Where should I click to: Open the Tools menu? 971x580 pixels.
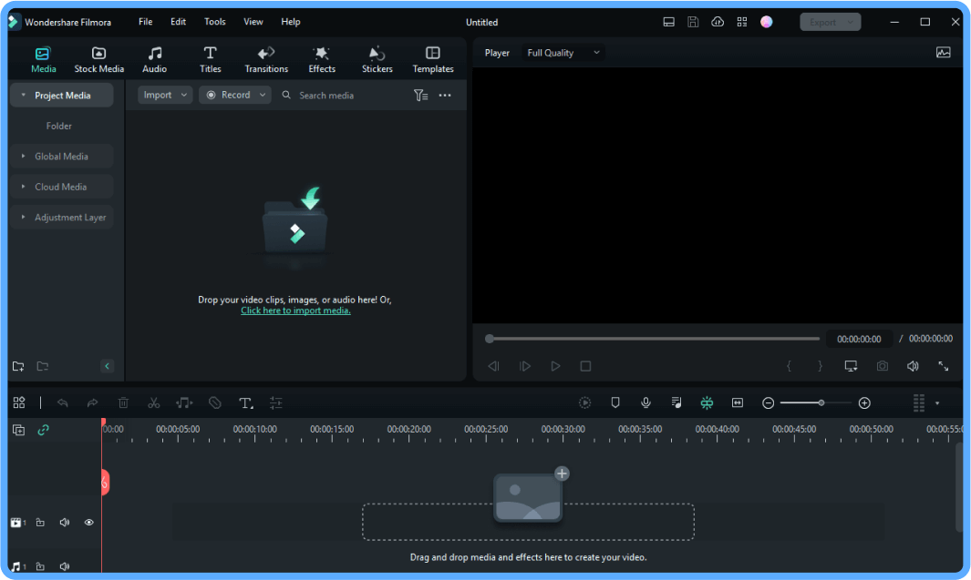click(x=215, y=22)
